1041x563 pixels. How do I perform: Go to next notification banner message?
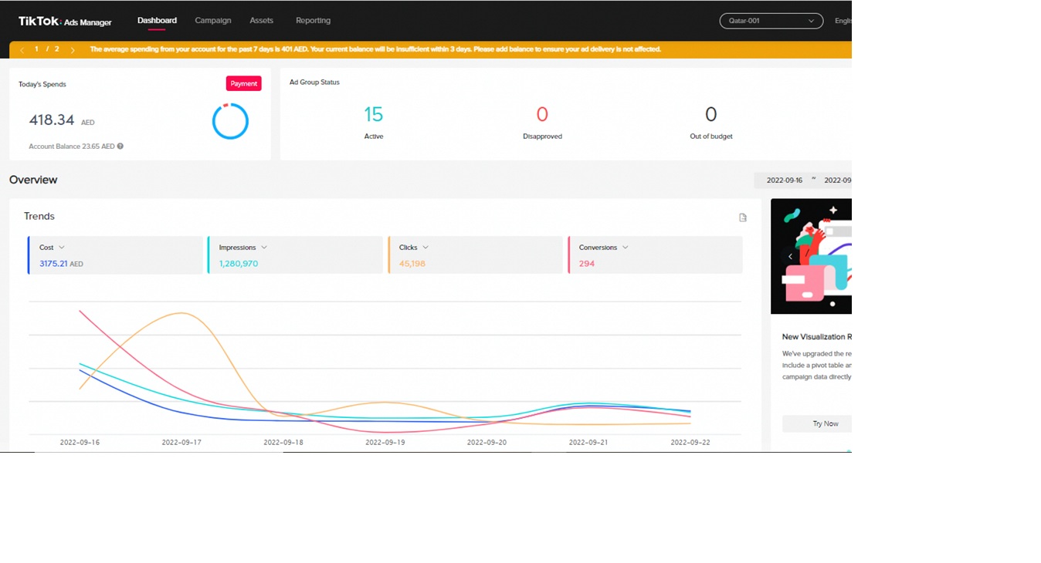[x=73, y=50]
